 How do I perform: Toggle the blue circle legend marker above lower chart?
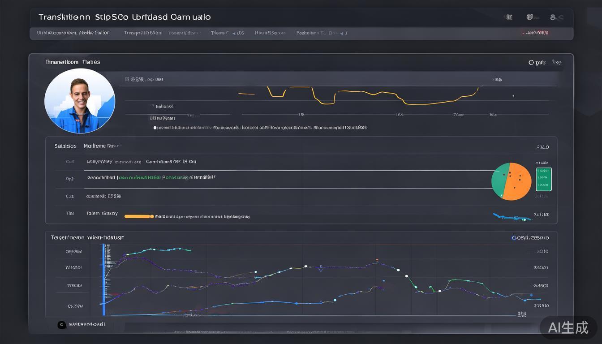click(x=514, y=237)
